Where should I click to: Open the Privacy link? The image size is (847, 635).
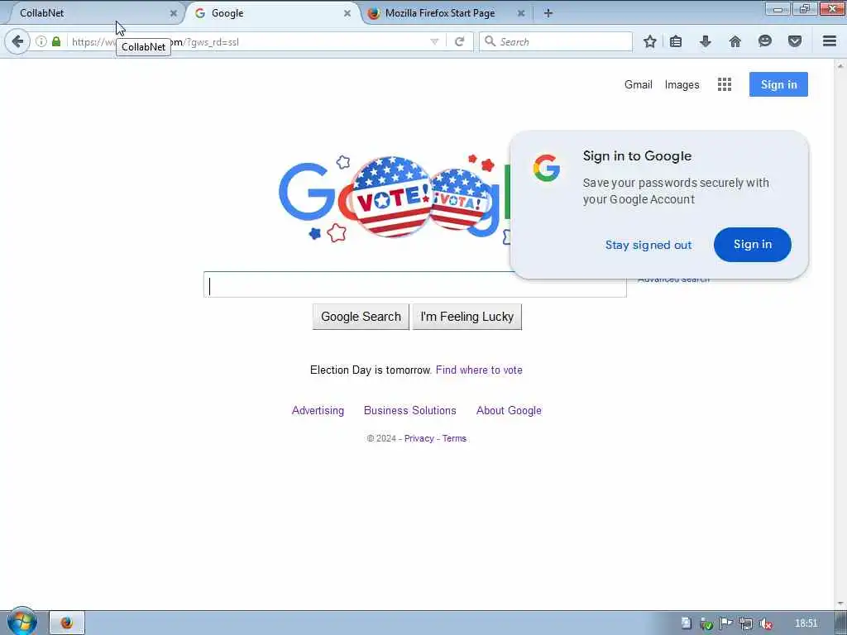(419, 438)
